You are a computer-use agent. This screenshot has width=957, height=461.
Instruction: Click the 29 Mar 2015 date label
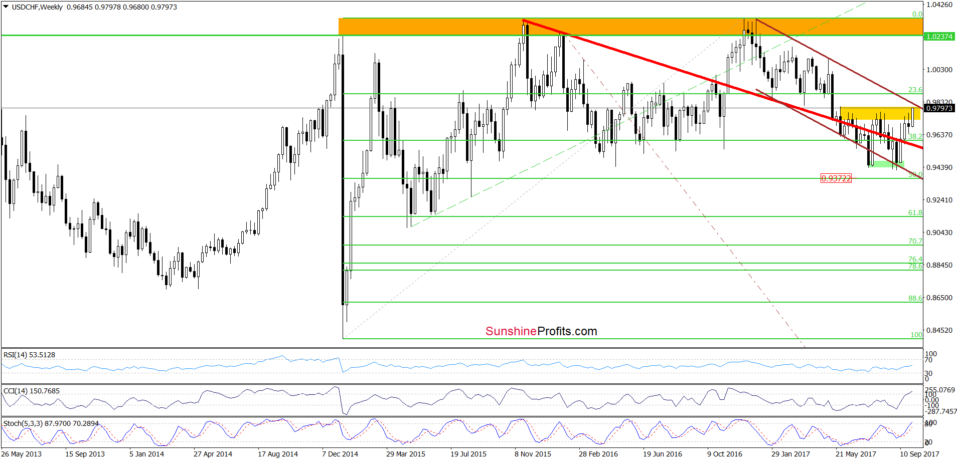[405, 454]
